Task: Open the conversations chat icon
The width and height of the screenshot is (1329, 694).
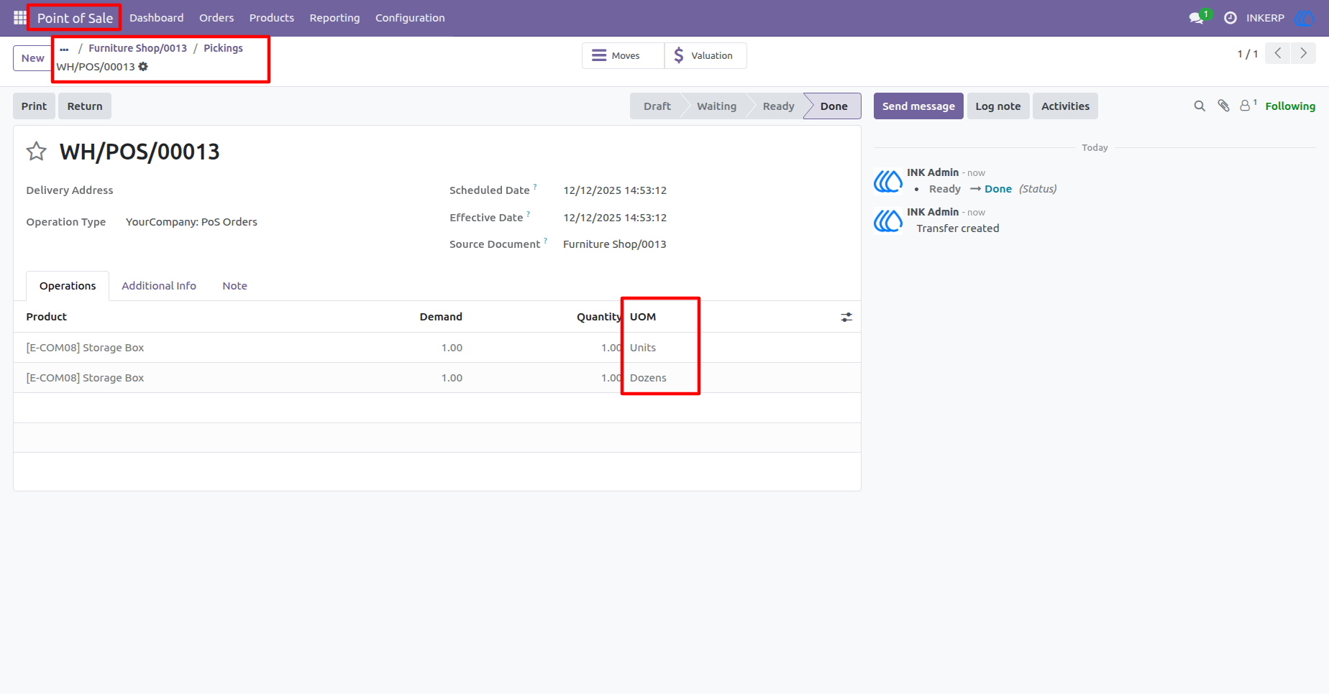Action: [x=1198, y=18]
